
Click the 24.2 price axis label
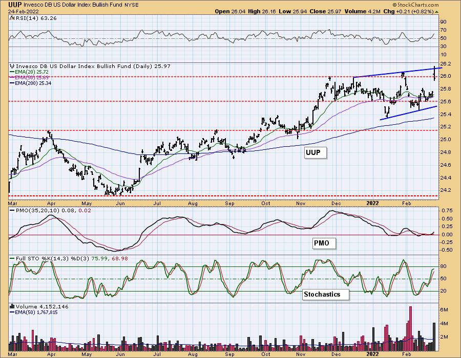446,190
